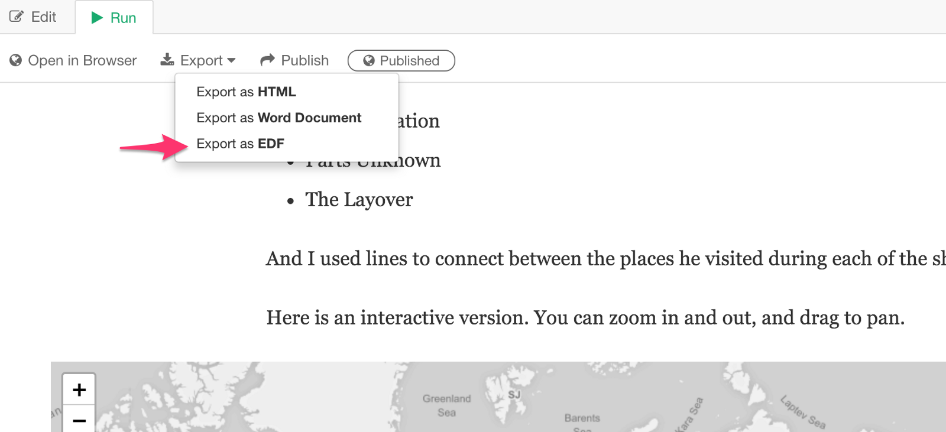The width and height of the screenshot is (946, 432).
Task: Click 'The Layover' bullet list item
Action: pos(359,200)
